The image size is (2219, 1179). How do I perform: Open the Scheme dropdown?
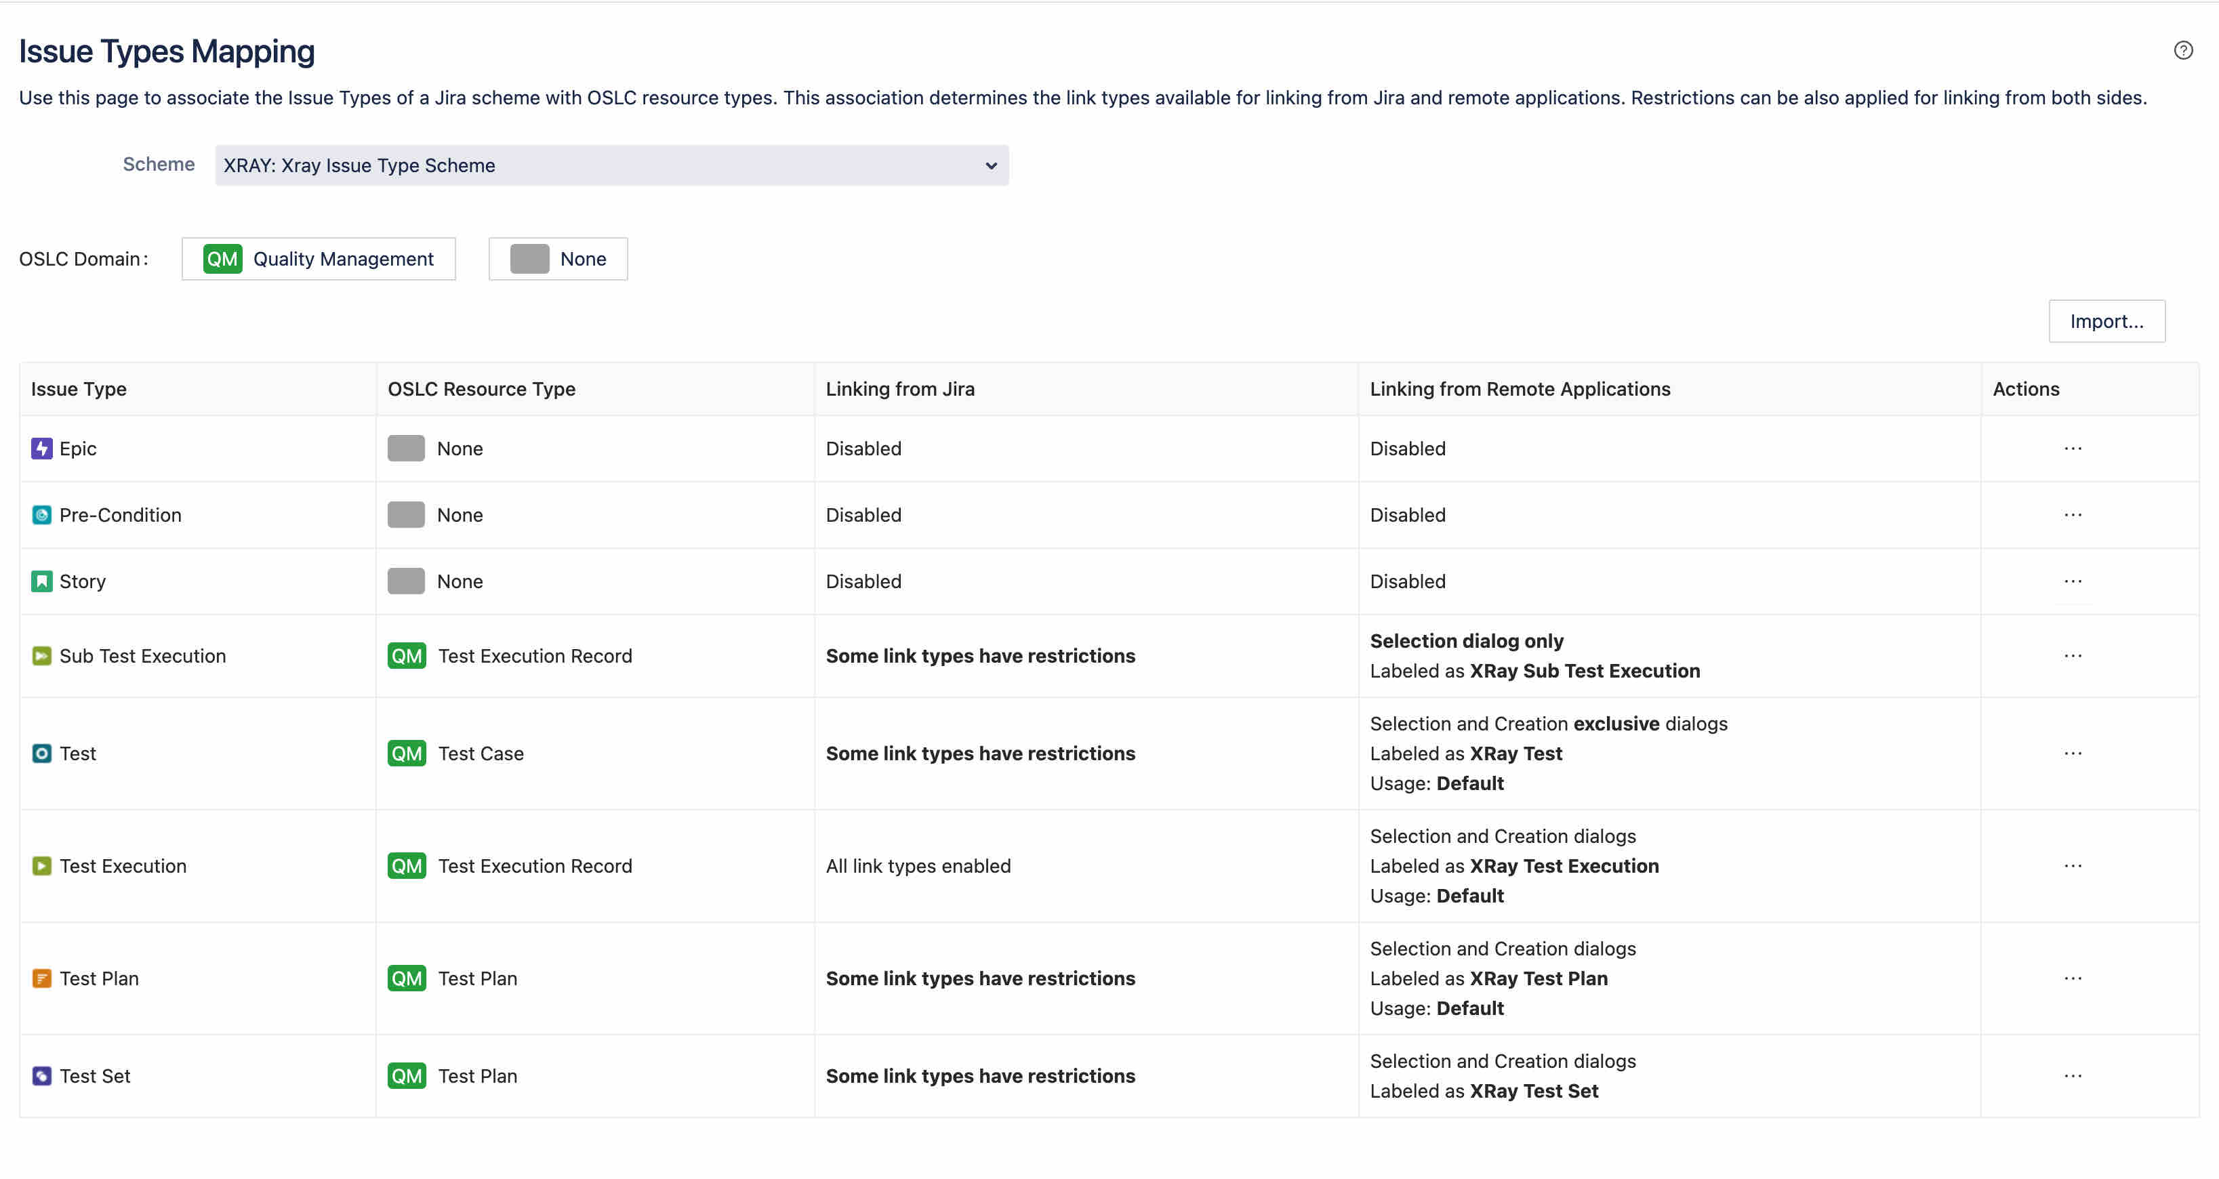(611, 165)
